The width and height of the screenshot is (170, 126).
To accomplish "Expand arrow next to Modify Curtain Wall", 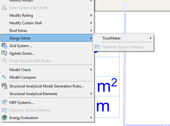I will tap(91, 23).
